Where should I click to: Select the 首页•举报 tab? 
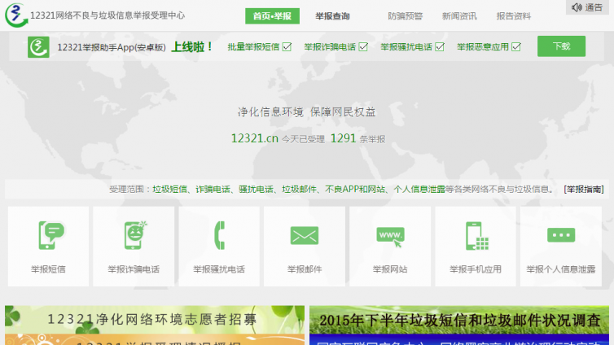(x=272, y=16)
